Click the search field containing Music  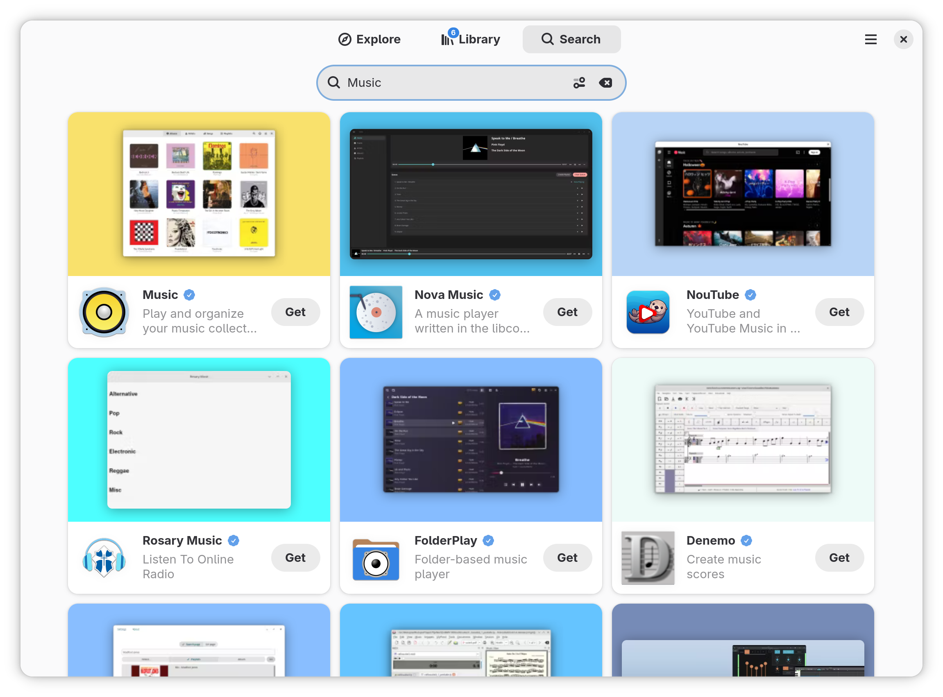471,83
